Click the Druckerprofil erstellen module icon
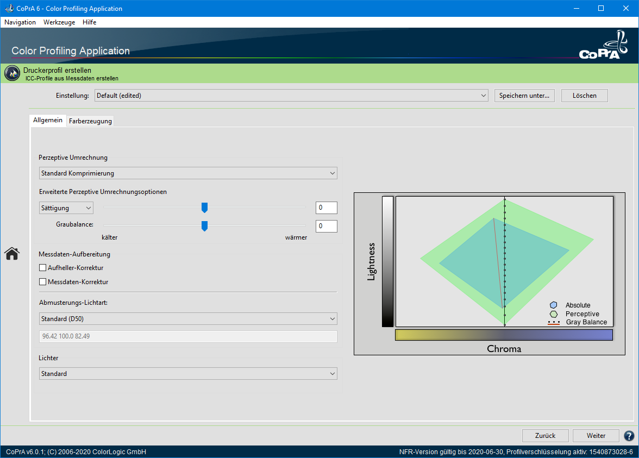639x458 pixels. pos(12,74)
